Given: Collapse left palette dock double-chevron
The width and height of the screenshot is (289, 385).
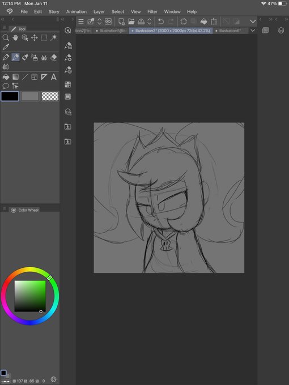Looking at the screenshot, I should (x=2, y=19).
